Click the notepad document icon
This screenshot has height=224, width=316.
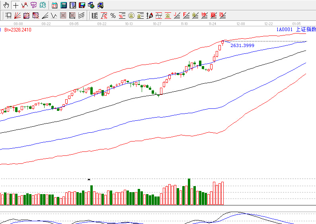(72, 5)
